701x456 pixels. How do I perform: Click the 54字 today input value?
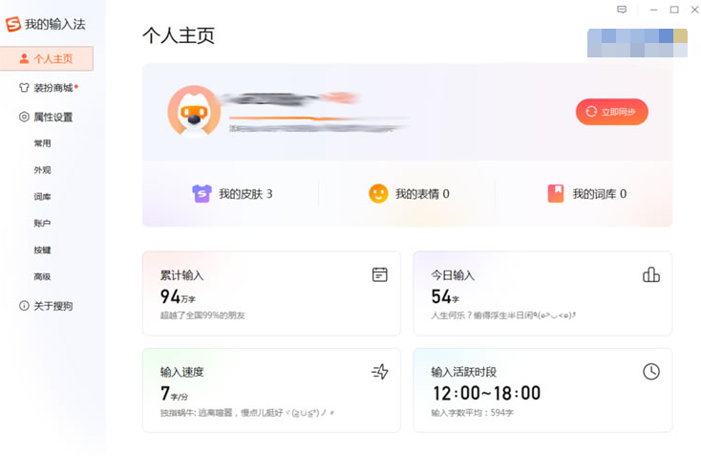445,296
